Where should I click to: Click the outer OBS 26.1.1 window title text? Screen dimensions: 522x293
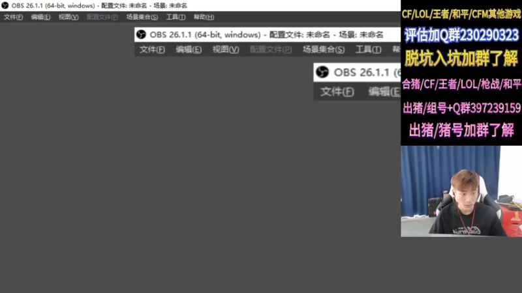pyautogui.click(x=99, y=6)
